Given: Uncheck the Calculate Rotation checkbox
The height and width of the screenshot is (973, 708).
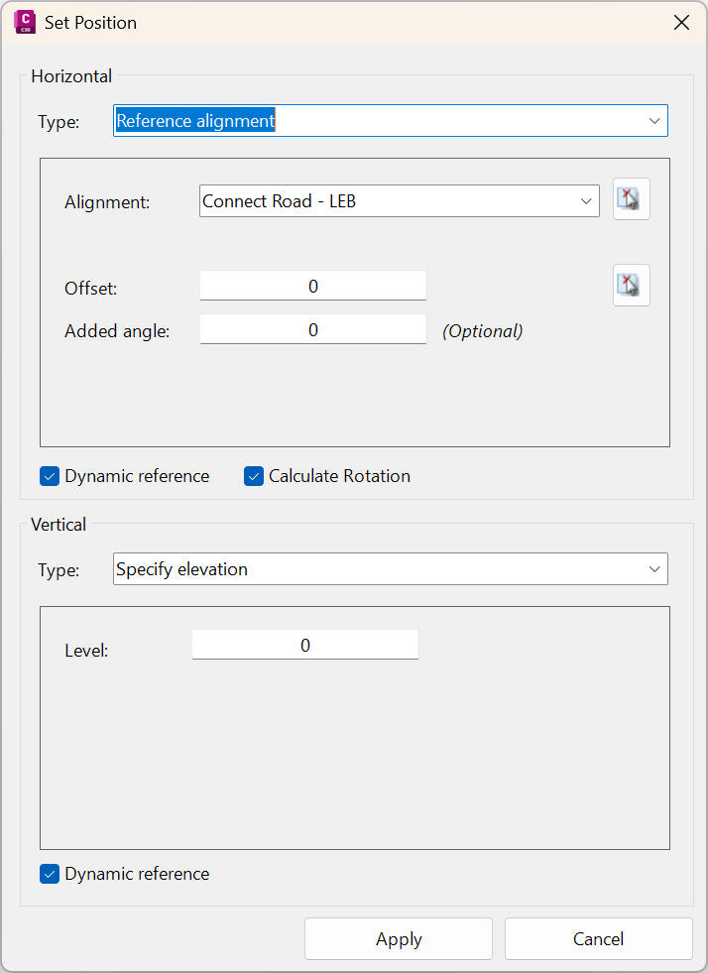Looking at the screenshot, I should (254, 476).
